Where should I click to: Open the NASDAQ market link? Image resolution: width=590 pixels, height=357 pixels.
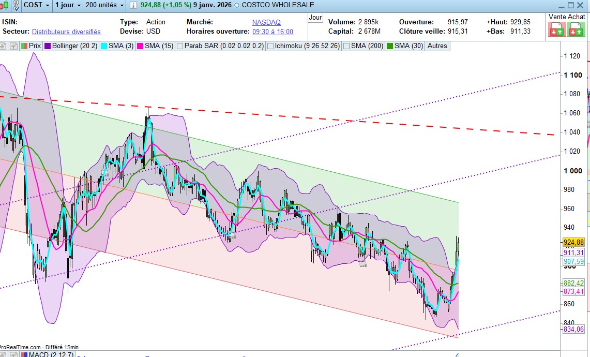click(x=266, y=22)
